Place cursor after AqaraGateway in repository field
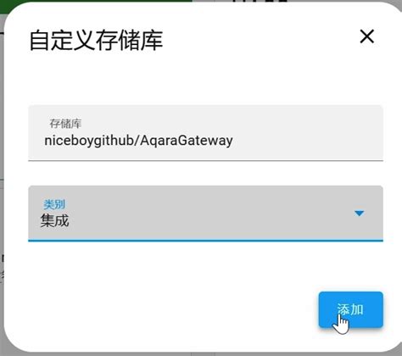This screenshot has width=402, height=356. click(x=234, y=141)
